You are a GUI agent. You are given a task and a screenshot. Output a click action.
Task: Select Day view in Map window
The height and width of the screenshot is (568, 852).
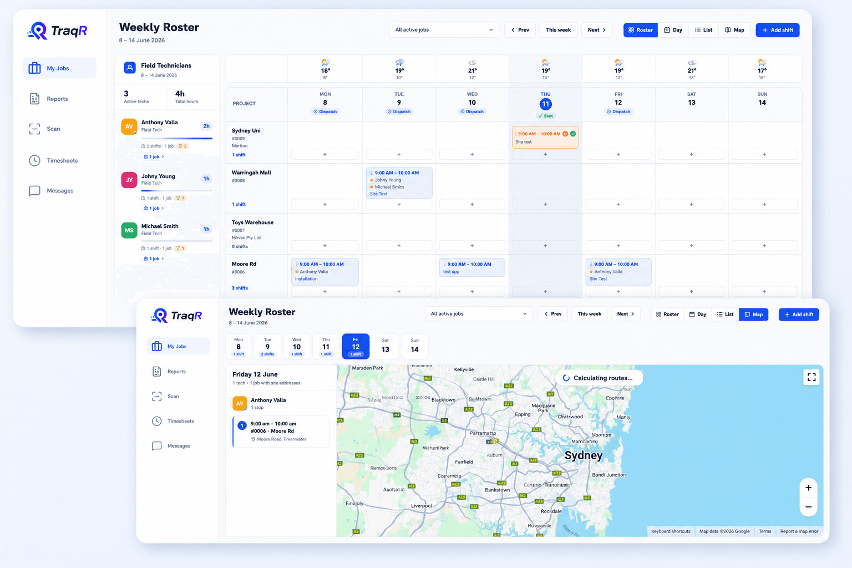(x=698, y=315)
